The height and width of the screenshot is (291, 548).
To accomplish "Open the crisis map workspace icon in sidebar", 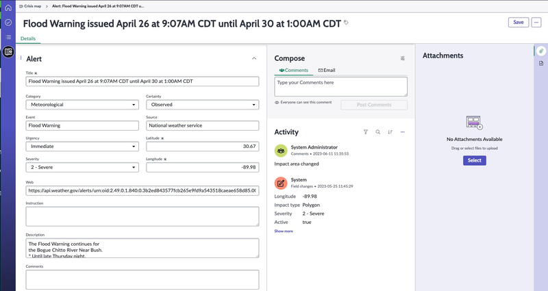I will 8,52.
